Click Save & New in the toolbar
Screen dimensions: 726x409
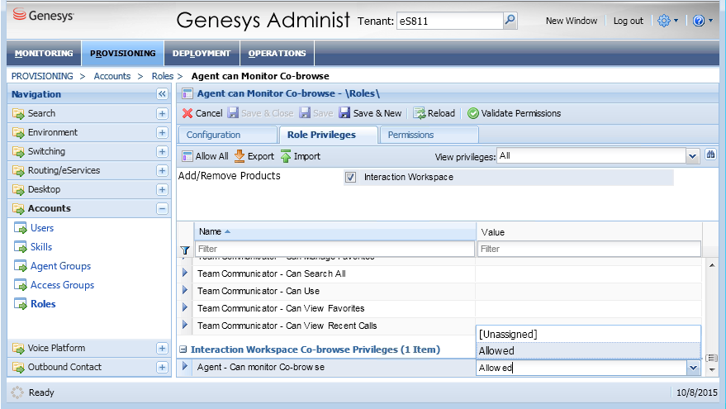click(x=370, y=113)
